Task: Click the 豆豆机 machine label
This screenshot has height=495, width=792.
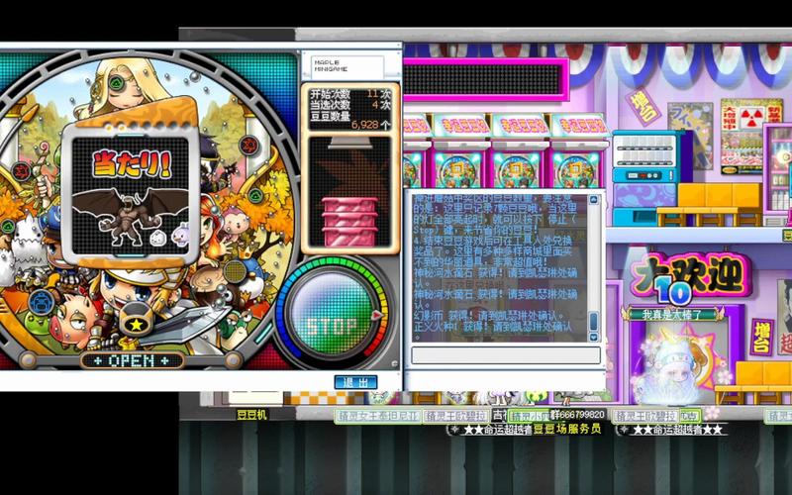Action: click(251, 415)
